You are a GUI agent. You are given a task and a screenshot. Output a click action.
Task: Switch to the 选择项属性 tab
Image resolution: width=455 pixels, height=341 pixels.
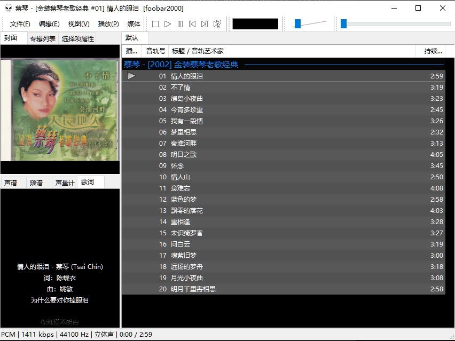tap(78, 39)
